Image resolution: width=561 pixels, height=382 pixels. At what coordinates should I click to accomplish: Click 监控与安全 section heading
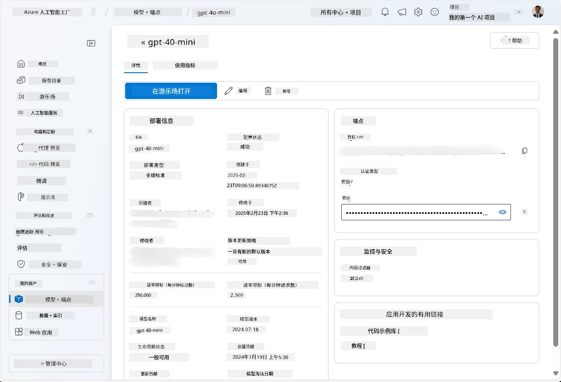point(378,252)
